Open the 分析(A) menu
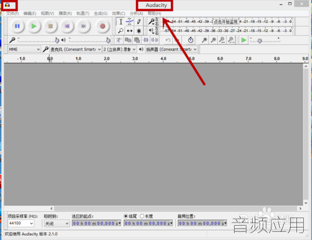312x240 pixels. [x=137, y=14]
